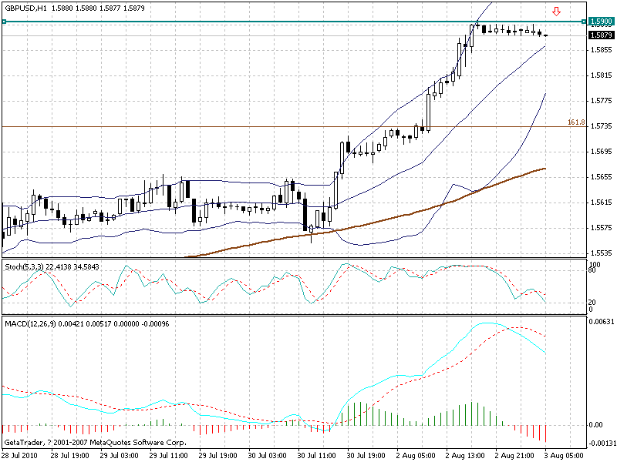Image resolution: width=617 pixels, height=462 pixels.
Task: Click the 30 Jul 03:00 time label
Action: click(x=267, y=456)
